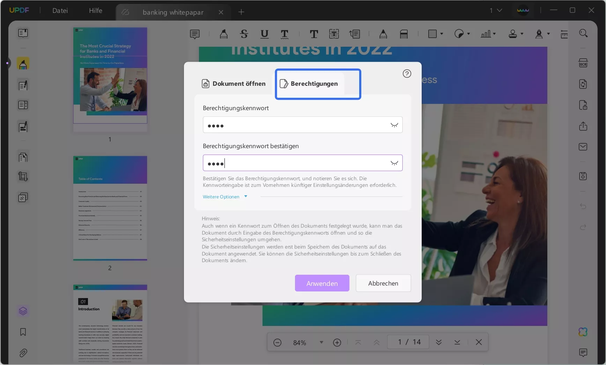Go to the next page
Image resolution: width=606 pixels, height=365 pixels.
pyautogui.click(x=439, y=342)
